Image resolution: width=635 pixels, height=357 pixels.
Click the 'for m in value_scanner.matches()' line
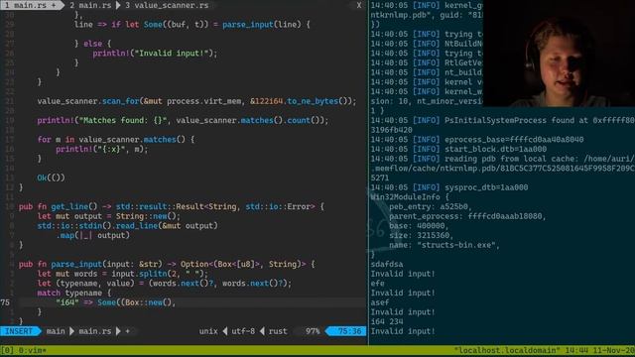point(116,139)
